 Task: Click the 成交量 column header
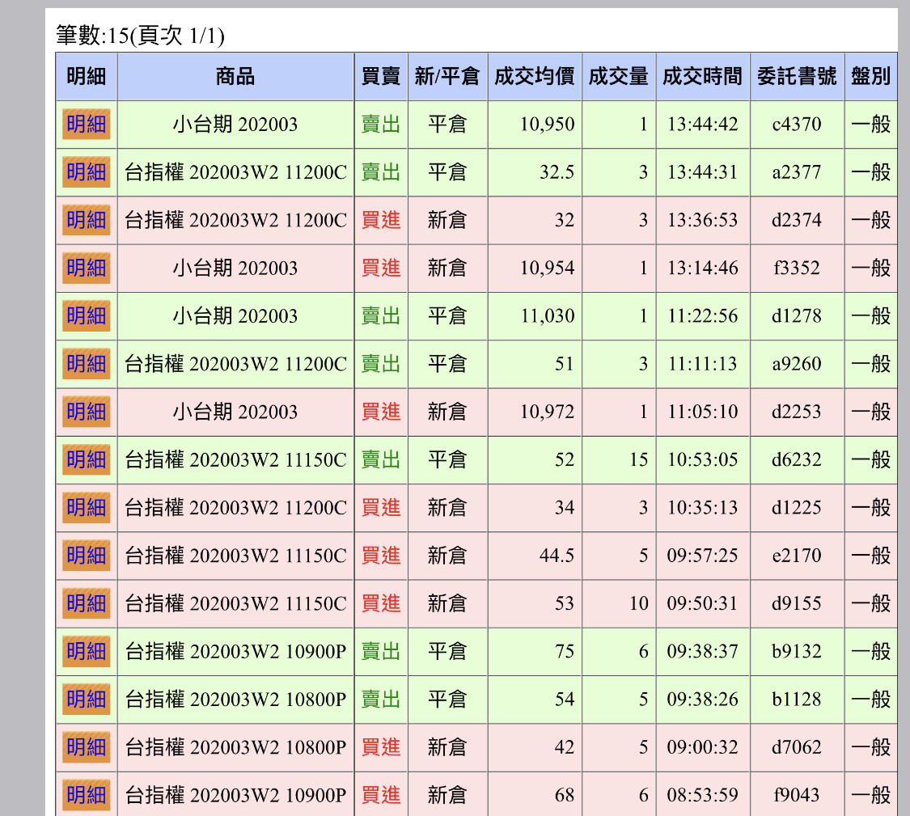[619, 77]
